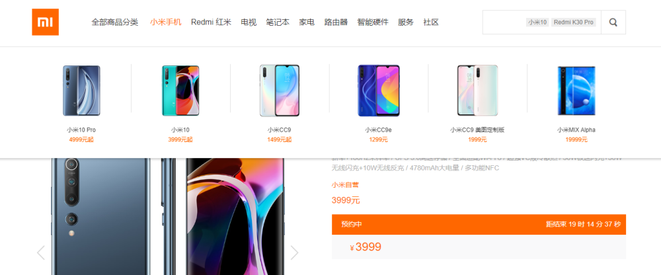Open the 小米手机 navigation menu
The height and width of the screenshot is (275, 661).
[166, 22]
